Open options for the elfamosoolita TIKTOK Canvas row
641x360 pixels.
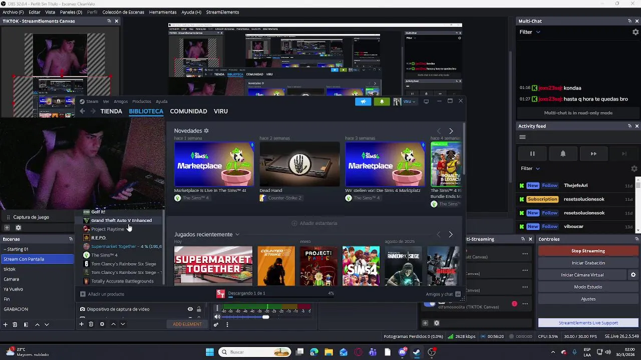(x=525, y=303)
